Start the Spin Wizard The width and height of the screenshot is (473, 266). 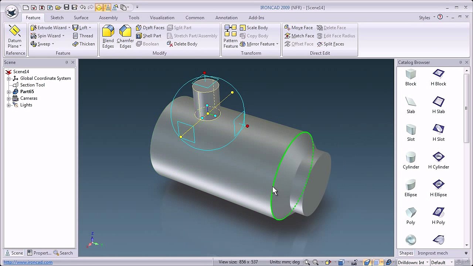tap(46, 36)
